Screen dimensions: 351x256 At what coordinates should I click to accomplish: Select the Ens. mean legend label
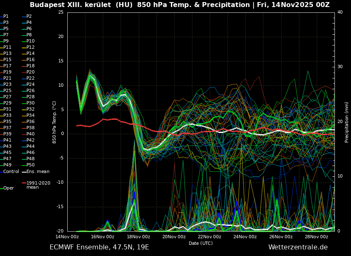pyautogui.click(x=38, y=171)
